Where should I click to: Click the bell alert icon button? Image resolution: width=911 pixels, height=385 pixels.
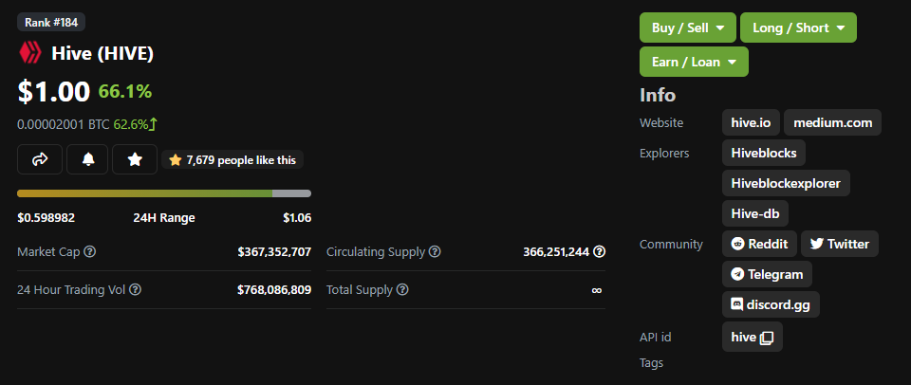[x=87, y=159]
